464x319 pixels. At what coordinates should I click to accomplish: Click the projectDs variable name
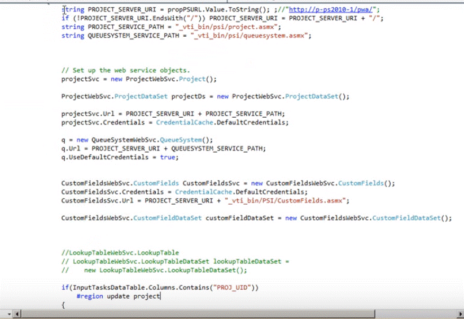click(x=188, y=97)
